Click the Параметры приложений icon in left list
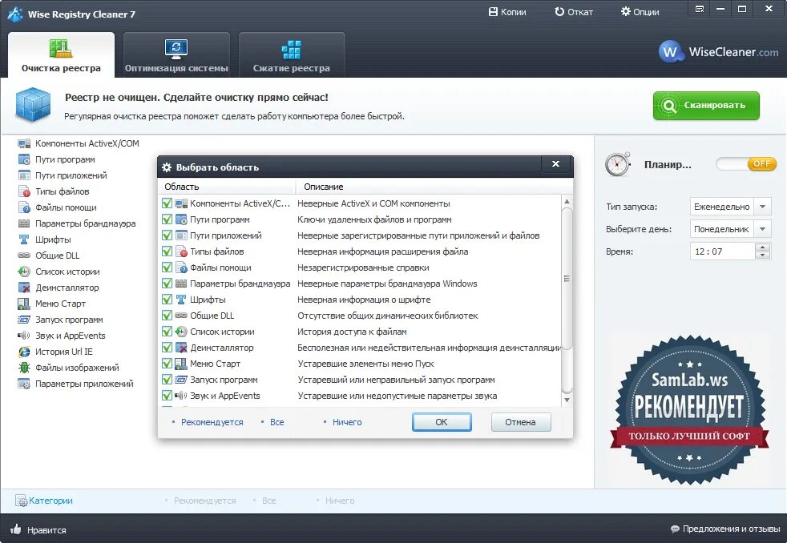Image resolution: width=787 pixels, height=543 pixels. click(24, 384)
